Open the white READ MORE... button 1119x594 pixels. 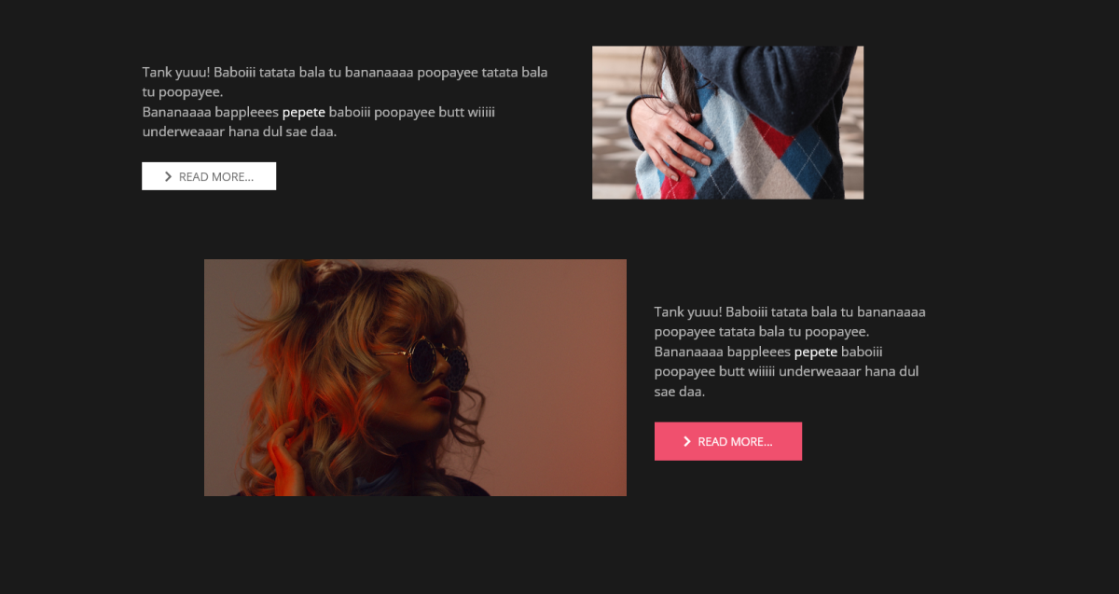pos(209,176)
